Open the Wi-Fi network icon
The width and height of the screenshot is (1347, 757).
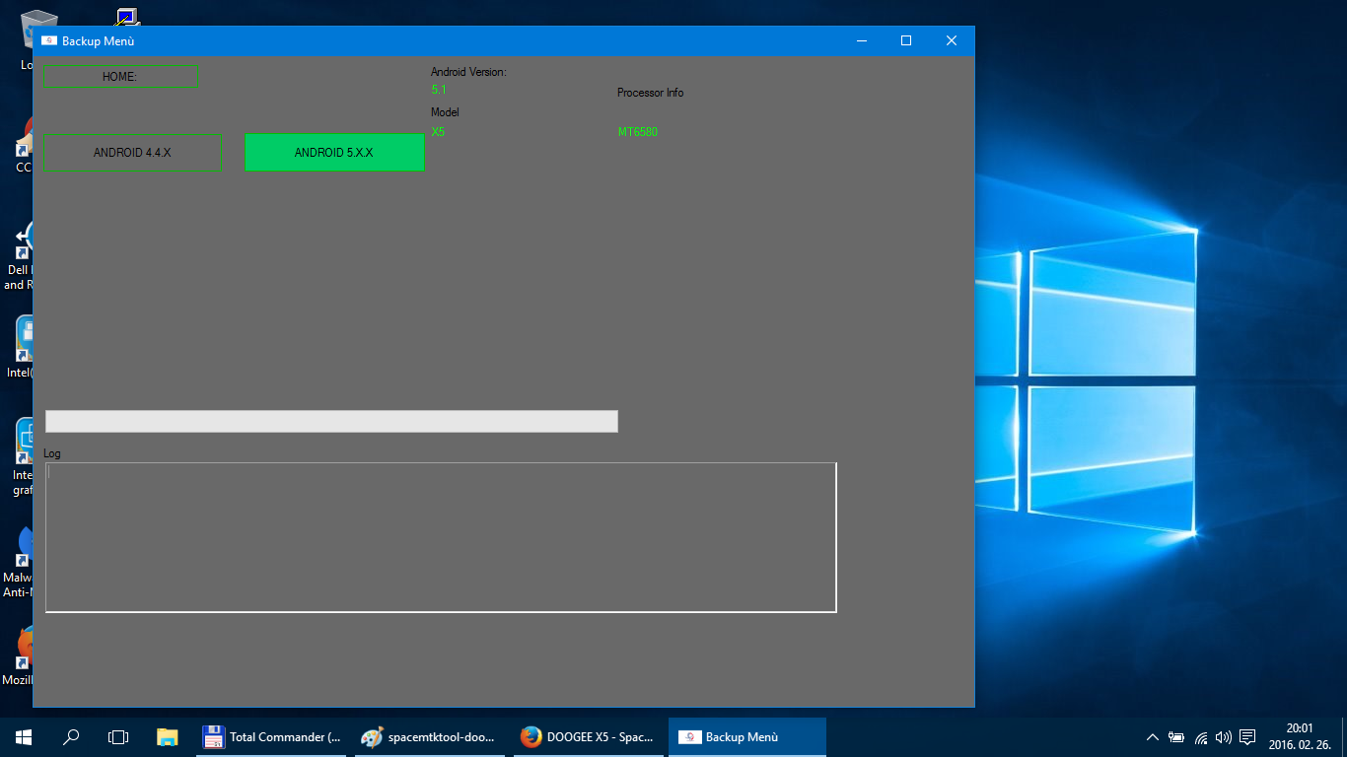pos(1201,736)
